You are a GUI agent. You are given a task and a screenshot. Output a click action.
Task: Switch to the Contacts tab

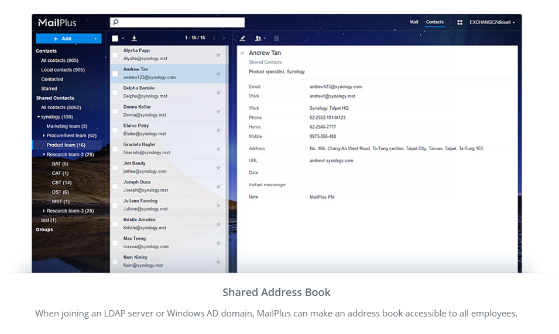click(435, 22)
